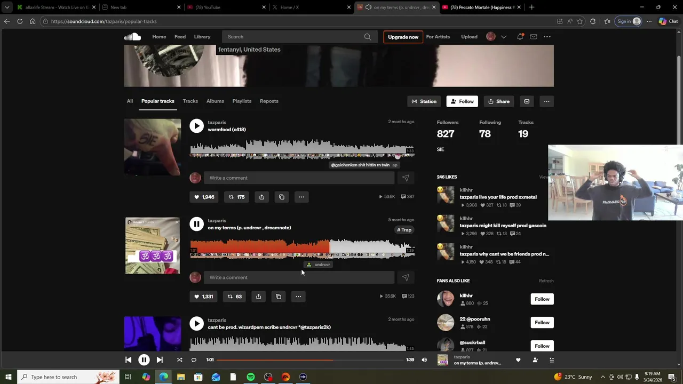Click the search magnifier icon
This screenshot has width=683, height=384.
coord(368,37)
